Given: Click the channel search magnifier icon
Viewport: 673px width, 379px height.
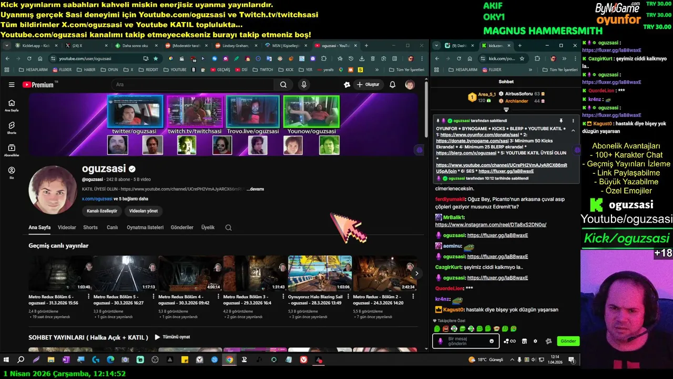Looking at the screenshot, I should [228, 227].
